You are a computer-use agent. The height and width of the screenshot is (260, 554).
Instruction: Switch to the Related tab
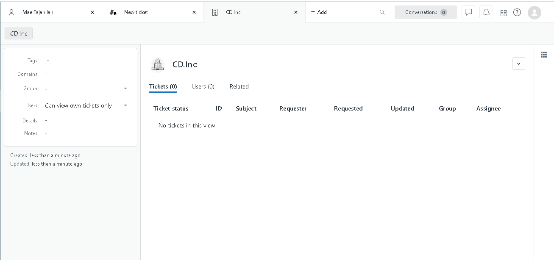tap(239, 86)
